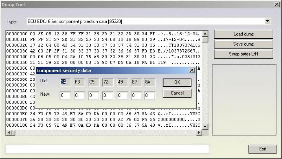Click Swap bytes L/H button

click(x=243, y=54)
